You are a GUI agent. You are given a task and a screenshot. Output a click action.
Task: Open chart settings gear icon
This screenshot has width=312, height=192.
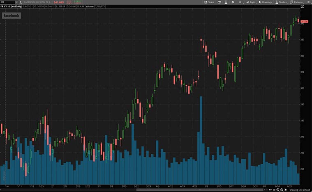(233, 2)
